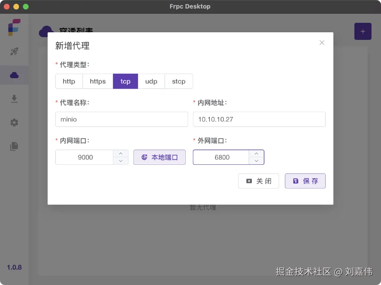Click the Frpc Desktop logo in sidebar
Image resolution: width=381 pixels, height=285 pixels.
click(x=14, y=27)
